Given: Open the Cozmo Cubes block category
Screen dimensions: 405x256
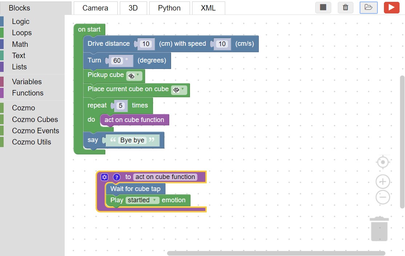Looking at the screenshot, I should click(35, 119).
